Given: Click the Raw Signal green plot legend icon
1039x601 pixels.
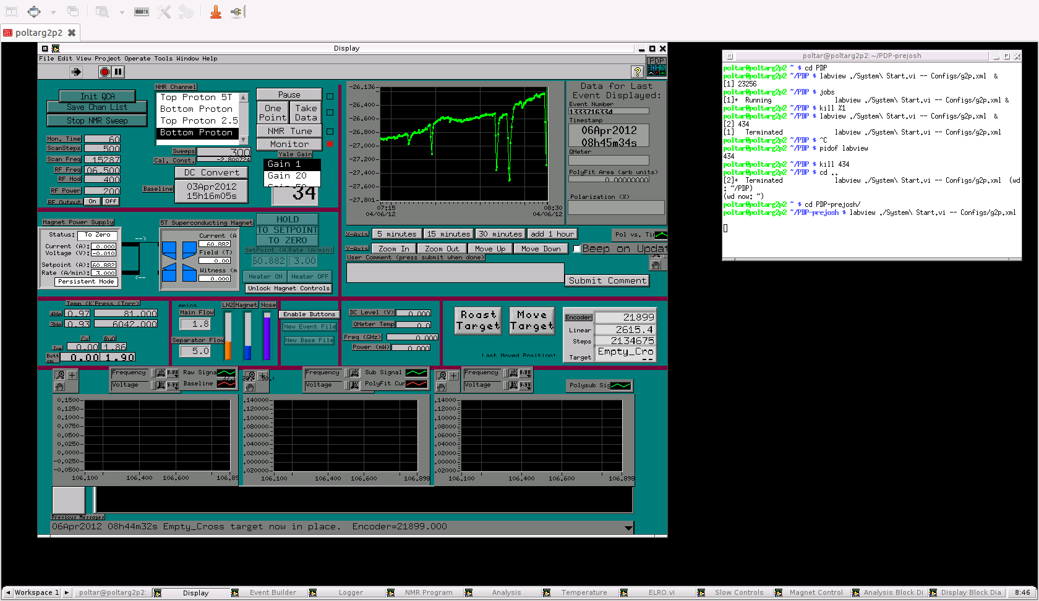Looking at the screenshot, I should click(x=226, y=373).
